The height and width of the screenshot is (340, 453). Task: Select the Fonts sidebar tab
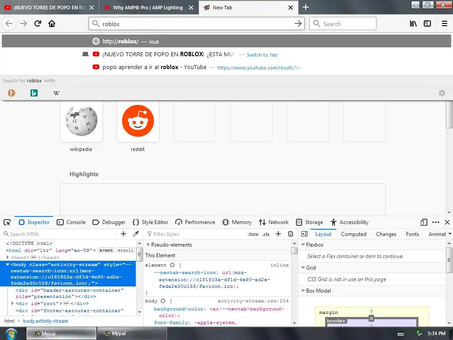pyautogui.click(x=412, y=234)
